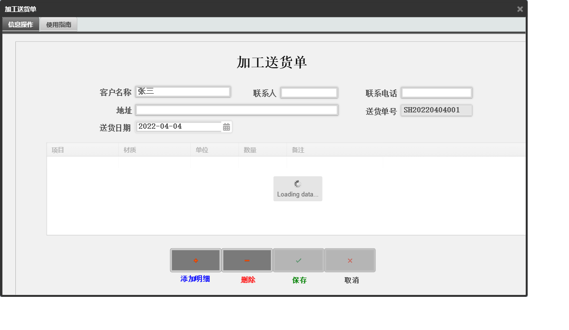Click the 删除 label
This screenshot has height=330, width=569.
coord(247,279)
